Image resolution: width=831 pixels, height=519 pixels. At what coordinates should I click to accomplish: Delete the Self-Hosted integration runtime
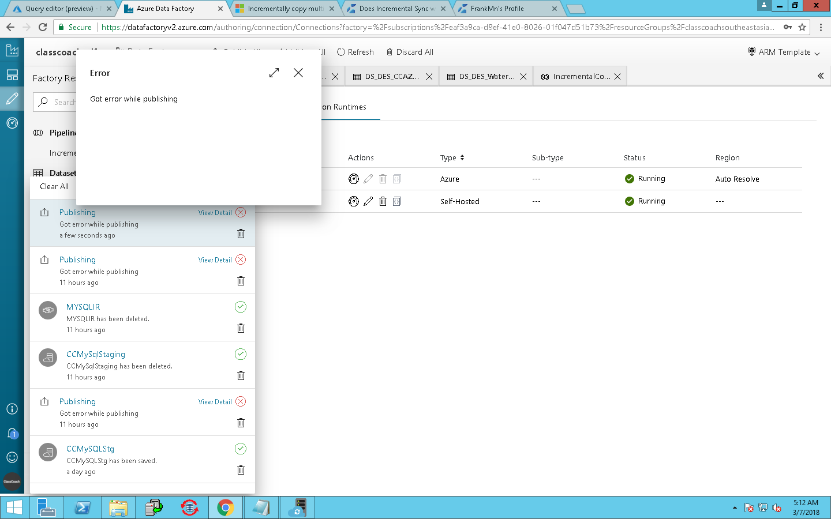coord(383,201)
